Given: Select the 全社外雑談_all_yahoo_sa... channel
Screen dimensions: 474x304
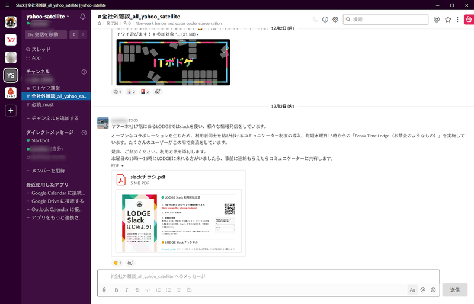Looking at the screenshot, I should (56, 96).
